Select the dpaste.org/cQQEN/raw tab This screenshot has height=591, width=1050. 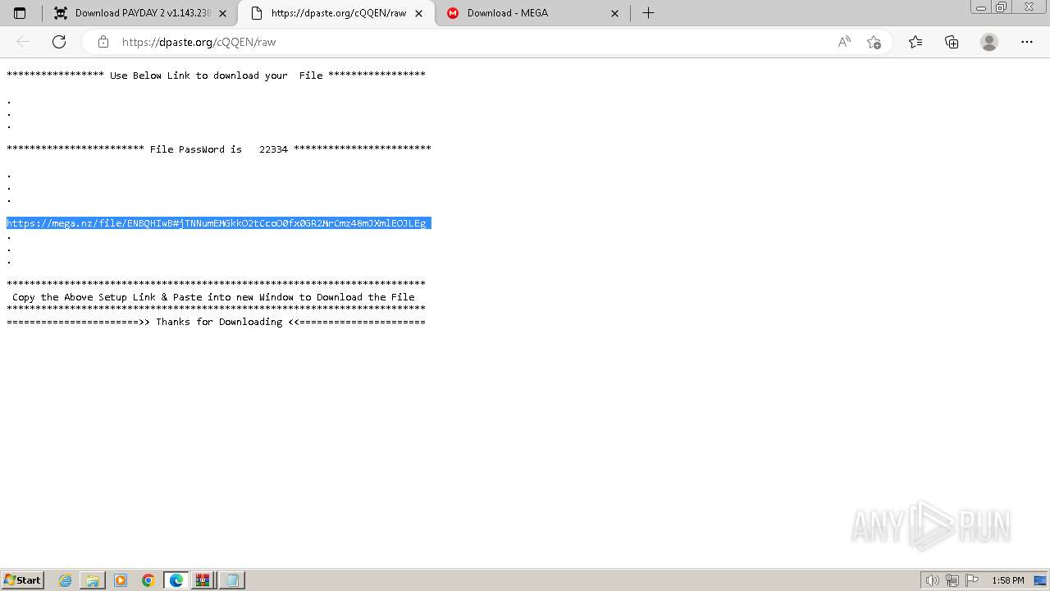click(336, 13)
